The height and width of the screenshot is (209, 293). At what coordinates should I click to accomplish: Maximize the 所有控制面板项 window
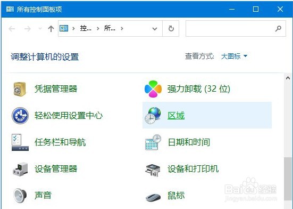click(256, 9)
